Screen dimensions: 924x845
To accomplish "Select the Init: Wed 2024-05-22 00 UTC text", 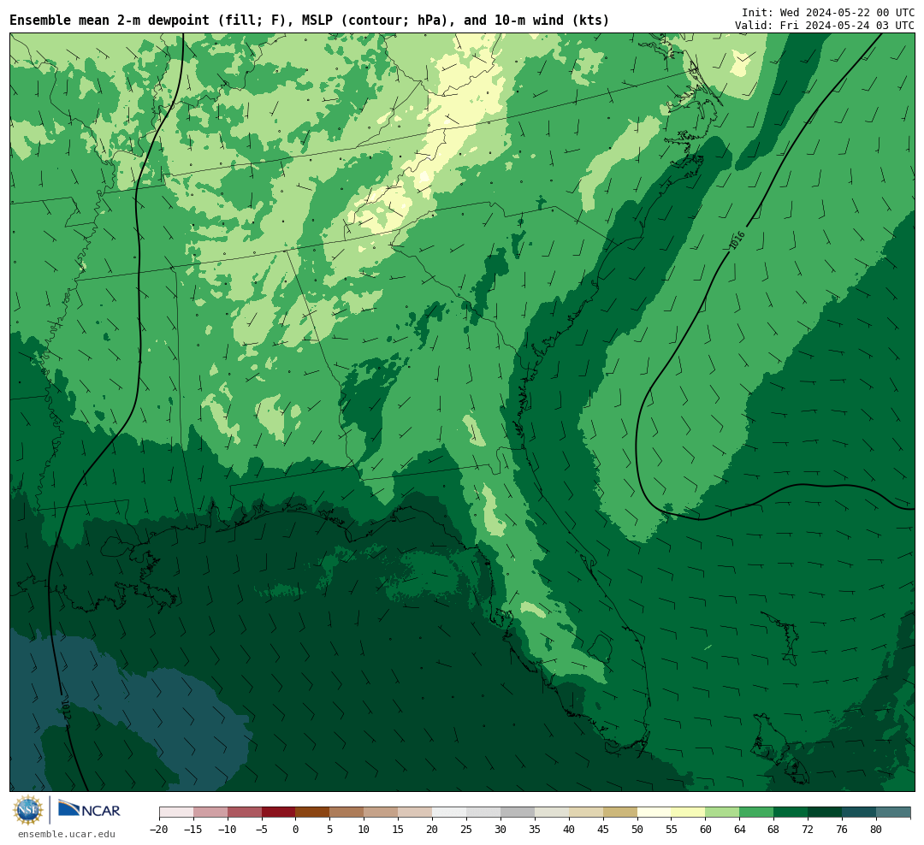I will click(828, 12).
